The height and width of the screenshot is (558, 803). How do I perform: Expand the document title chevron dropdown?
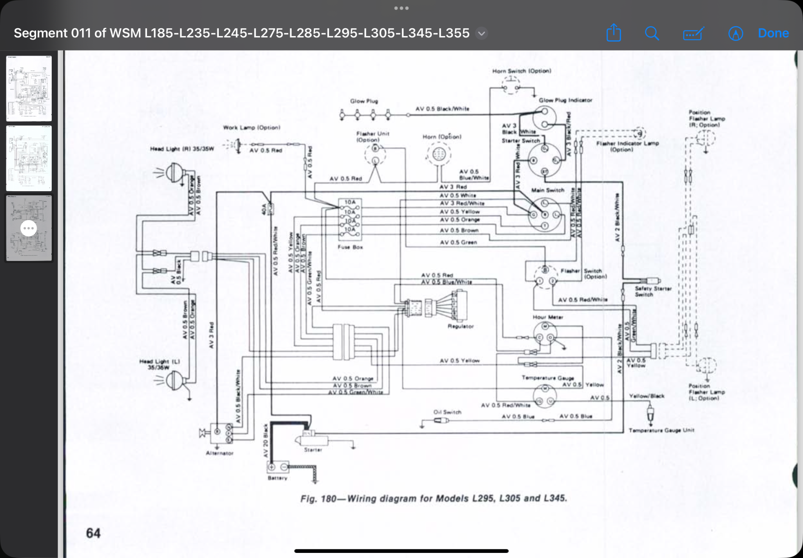pos(481,33)
